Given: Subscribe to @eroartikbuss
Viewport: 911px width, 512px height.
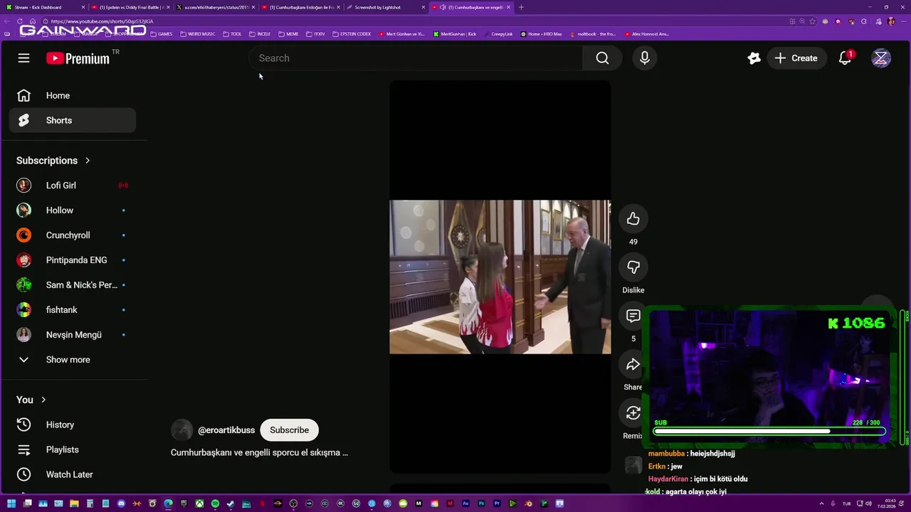Looking at the screenshot, I should pos(289,430).
